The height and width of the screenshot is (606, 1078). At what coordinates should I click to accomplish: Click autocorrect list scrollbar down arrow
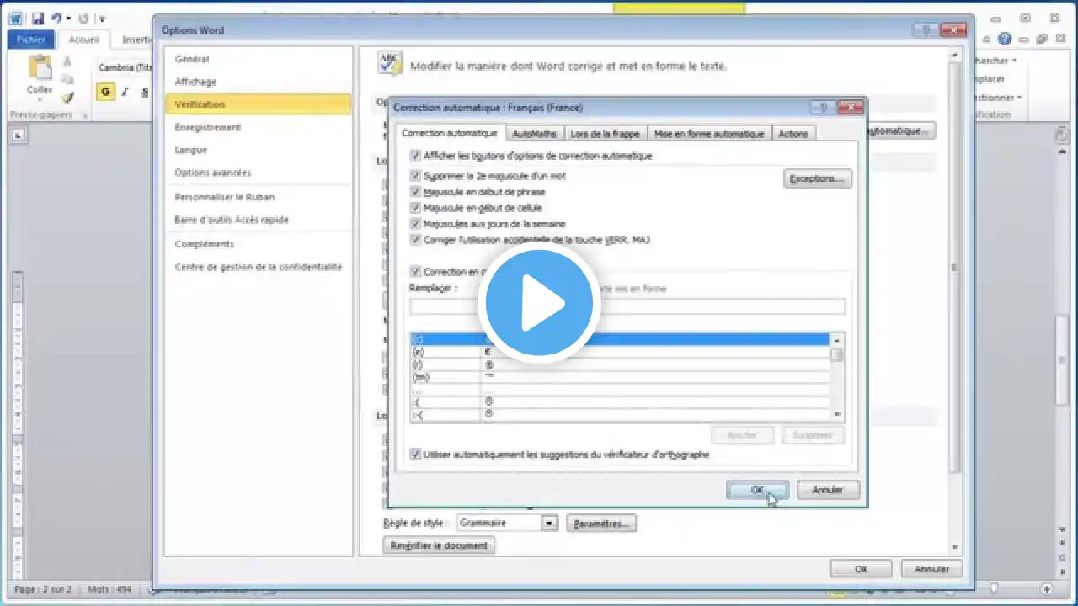pyautogui.click(x=836, y=414)
